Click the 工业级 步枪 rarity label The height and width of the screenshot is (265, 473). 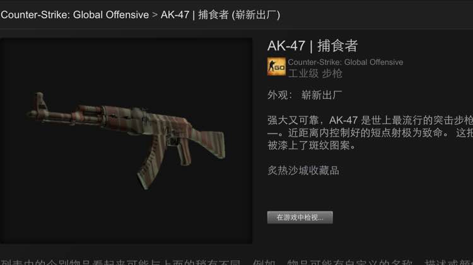(x=315, y=73)
